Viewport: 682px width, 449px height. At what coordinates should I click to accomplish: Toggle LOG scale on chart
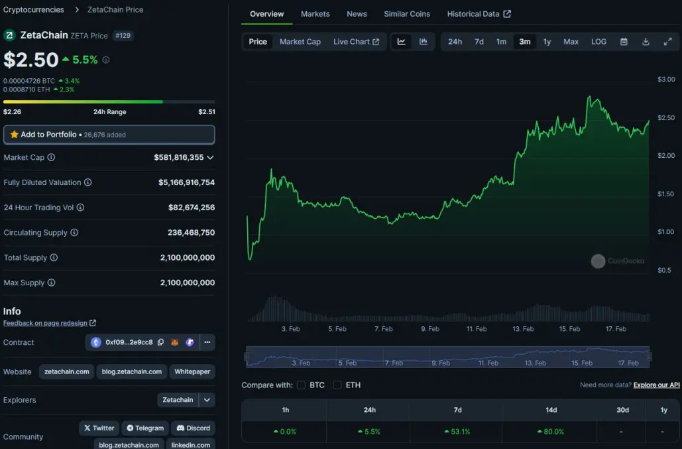click(x=599, y=42)
